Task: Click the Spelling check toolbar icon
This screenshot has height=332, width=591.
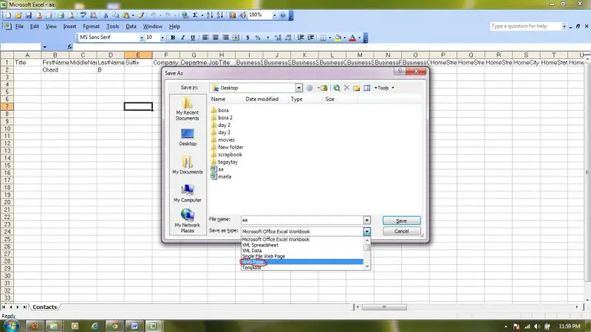Action: (x=83, y=15)
